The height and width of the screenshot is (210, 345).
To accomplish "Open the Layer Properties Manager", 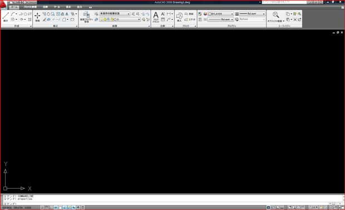I will pyautogui.click(x=86, y=17).
